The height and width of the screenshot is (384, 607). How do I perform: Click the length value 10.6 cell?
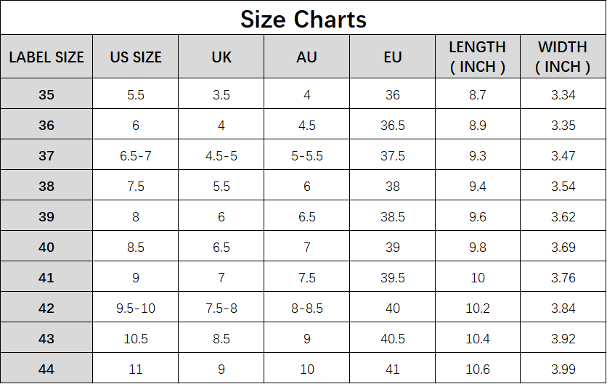(478, 369)
